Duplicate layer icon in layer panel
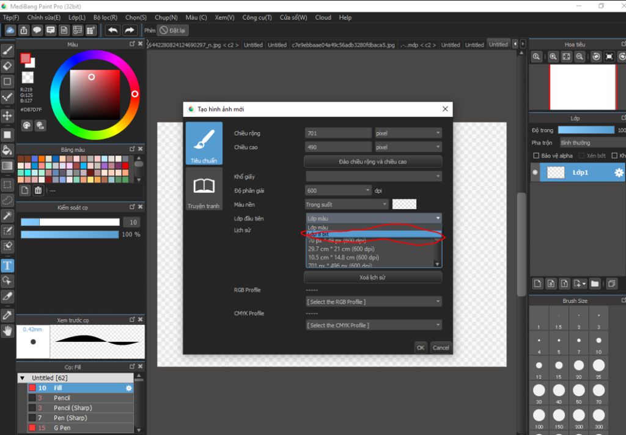Viewport: 626px width, 435px height. coord(611,284)
